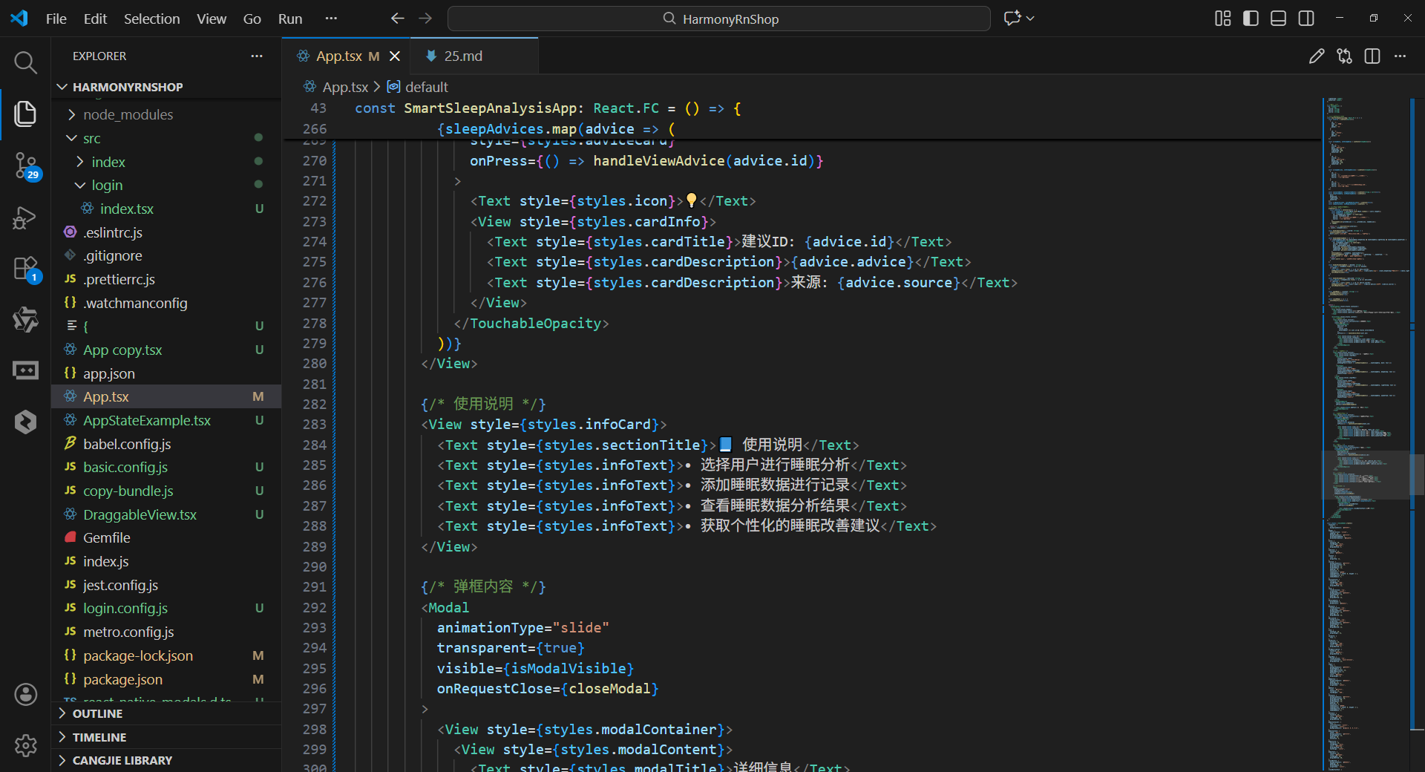Collapse the src folder

tap(166, 138)
